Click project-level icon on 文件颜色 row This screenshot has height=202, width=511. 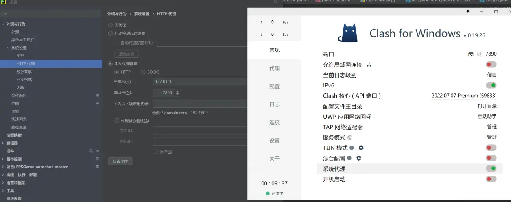coord(97,96)
